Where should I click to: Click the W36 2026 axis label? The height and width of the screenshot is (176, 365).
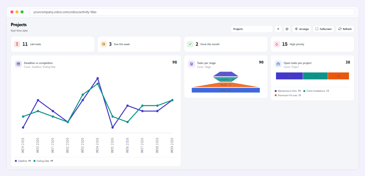pyautogui.click(x=127, y=145)
